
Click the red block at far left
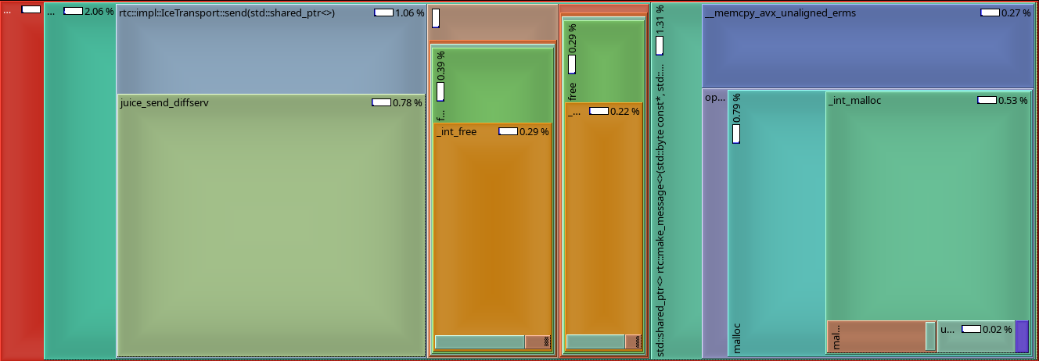(22, 180)
